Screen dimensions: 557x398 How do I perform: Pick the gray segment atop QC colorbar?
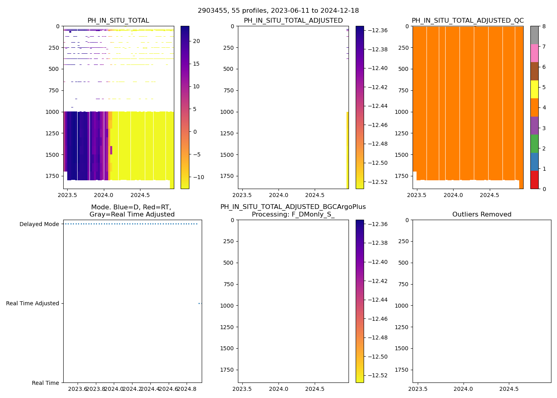click(x=534, y=35)
